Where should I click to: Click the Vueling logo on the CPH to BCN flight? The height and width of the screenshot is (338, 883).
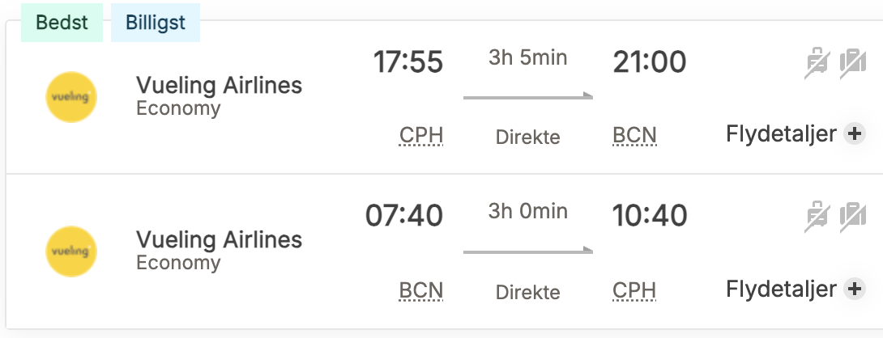click(x=71, y=97)
